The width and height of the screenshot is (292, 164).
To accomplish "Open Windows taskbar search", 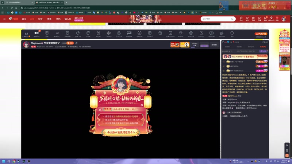I will (x=8, y=161).
